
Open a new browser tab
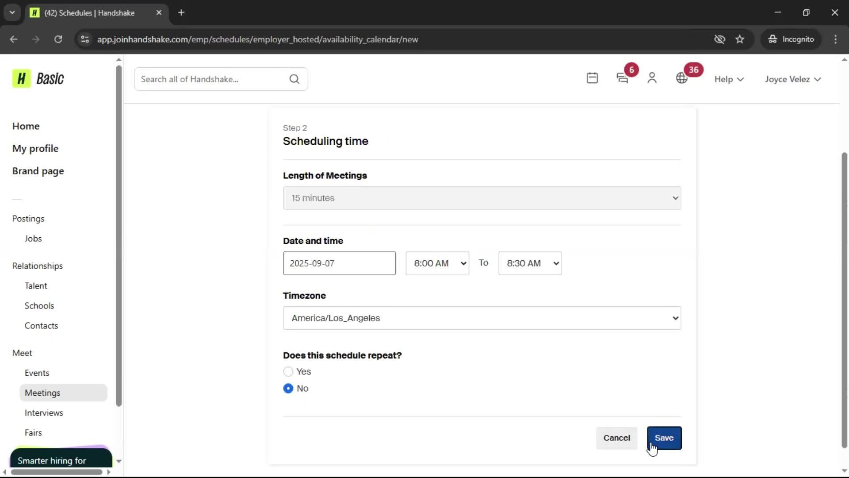coord(181,13)
